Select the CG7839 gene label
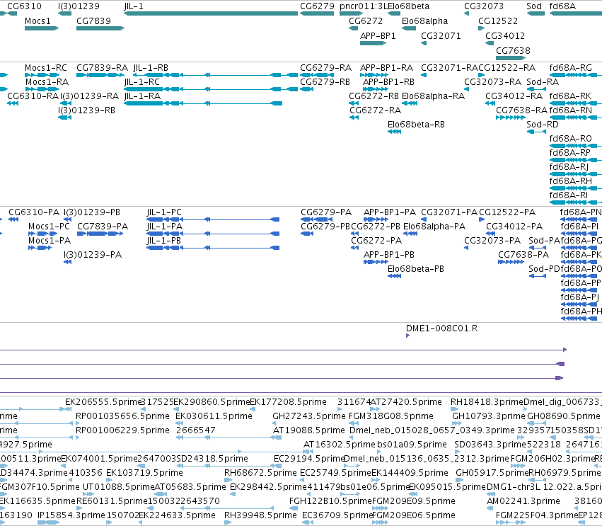 (x=93, y=21)
